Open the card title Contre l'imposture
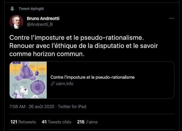Image resolution: width=182 pixels, height=131 pixels. pyautogui.click(x=92, y=77)
